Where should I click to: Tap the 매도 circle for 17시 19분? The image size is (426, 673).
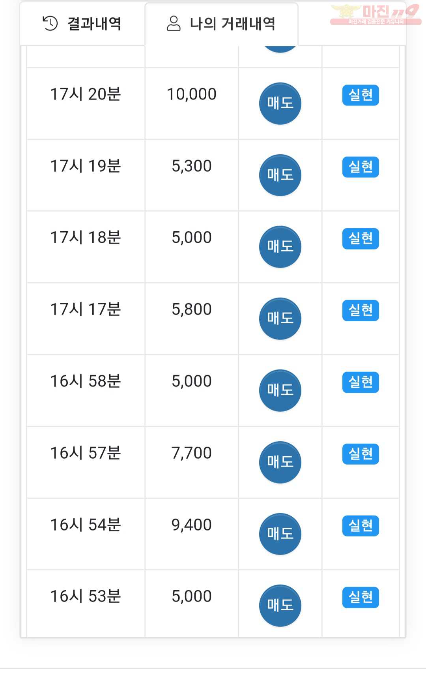click(280, 175)
